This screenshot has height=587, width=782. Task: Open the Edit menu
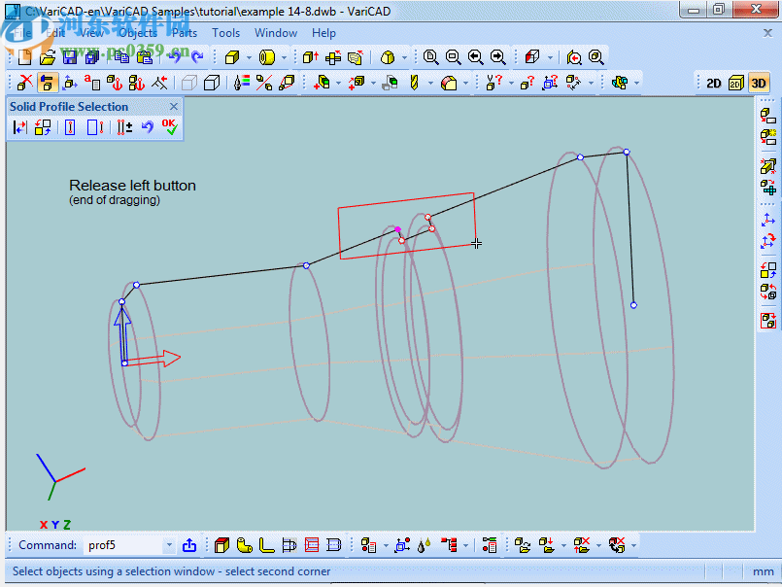(x=55, y=33)
